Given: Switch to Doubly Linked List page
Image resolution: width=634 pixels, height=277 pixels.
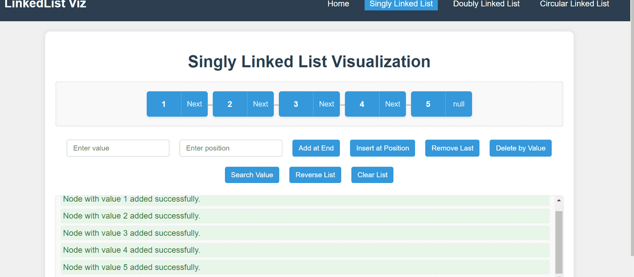Looking at the screenshot, I should pyautogui.click(x=486, y=4).
